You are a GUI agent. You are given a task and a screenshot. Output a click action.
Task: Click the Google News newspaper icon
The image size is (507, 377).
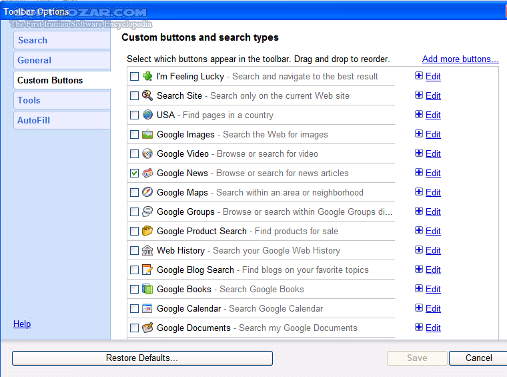point(147,173)
